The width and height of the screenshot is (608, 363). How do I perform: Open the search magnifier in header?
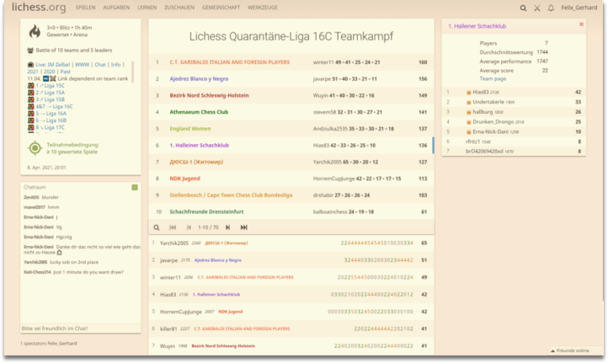[523, 8]
